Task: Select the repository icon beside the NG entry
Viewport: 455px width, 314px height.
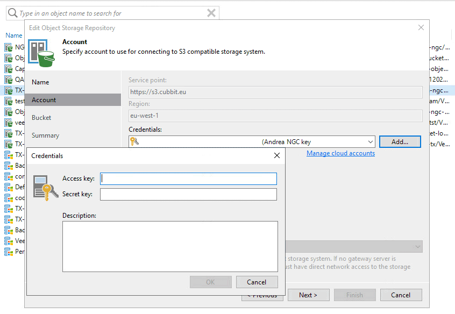Action: (9, 47)
